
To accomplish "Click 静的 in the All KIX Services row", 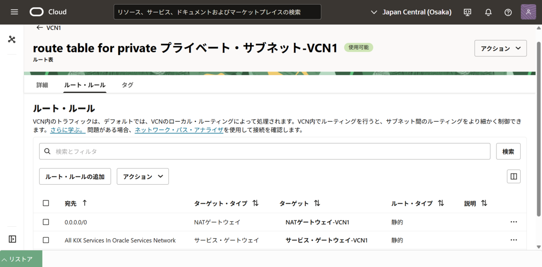I will (397, 240).
